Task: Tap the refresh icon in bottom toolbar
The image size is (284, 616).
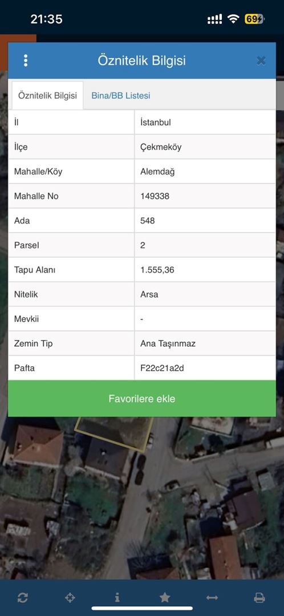Action: 22,598
